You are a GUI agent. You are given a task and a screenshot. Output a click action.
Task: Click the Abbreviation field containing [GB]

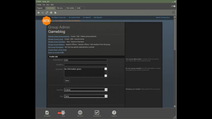[x=85, y=60]
